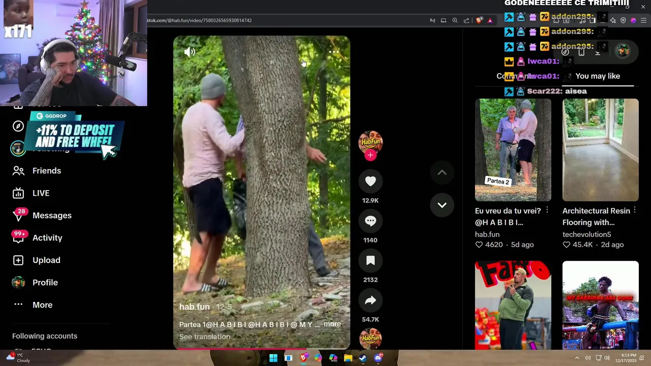Like the video with the heart icon

point(370,181)
